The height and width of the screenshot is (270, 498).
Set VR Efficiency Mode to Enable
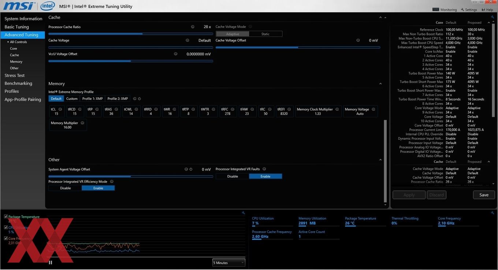[x=98, y=188]
